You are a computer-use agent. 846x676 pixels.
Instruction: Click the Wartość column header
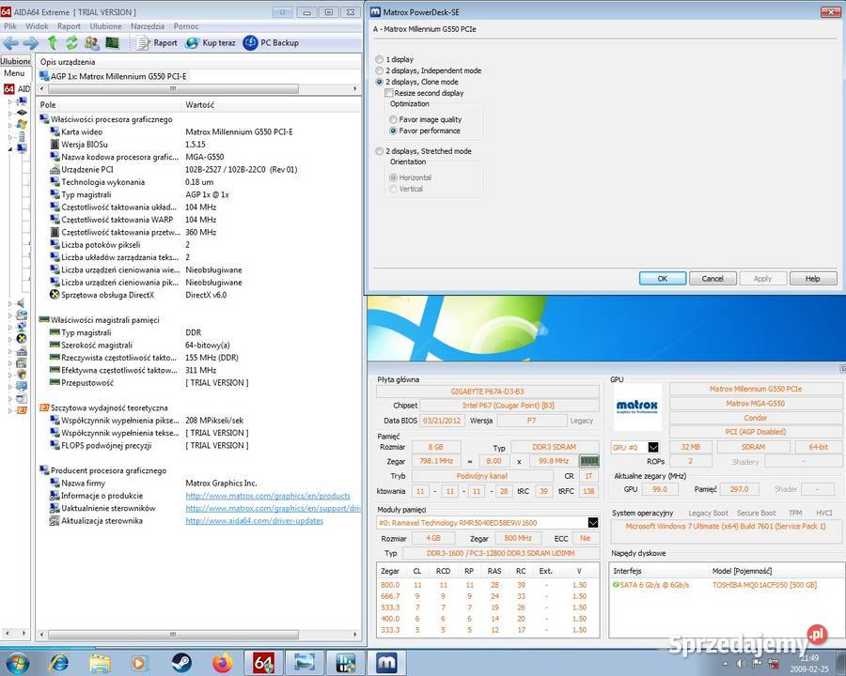[x=199, y=104]
